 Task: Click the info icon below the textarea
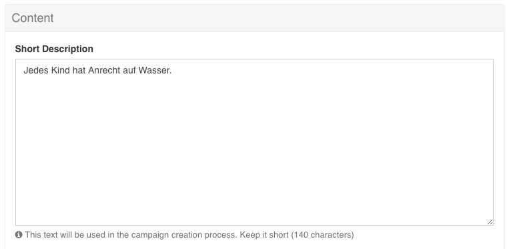(x=19, y=235)
